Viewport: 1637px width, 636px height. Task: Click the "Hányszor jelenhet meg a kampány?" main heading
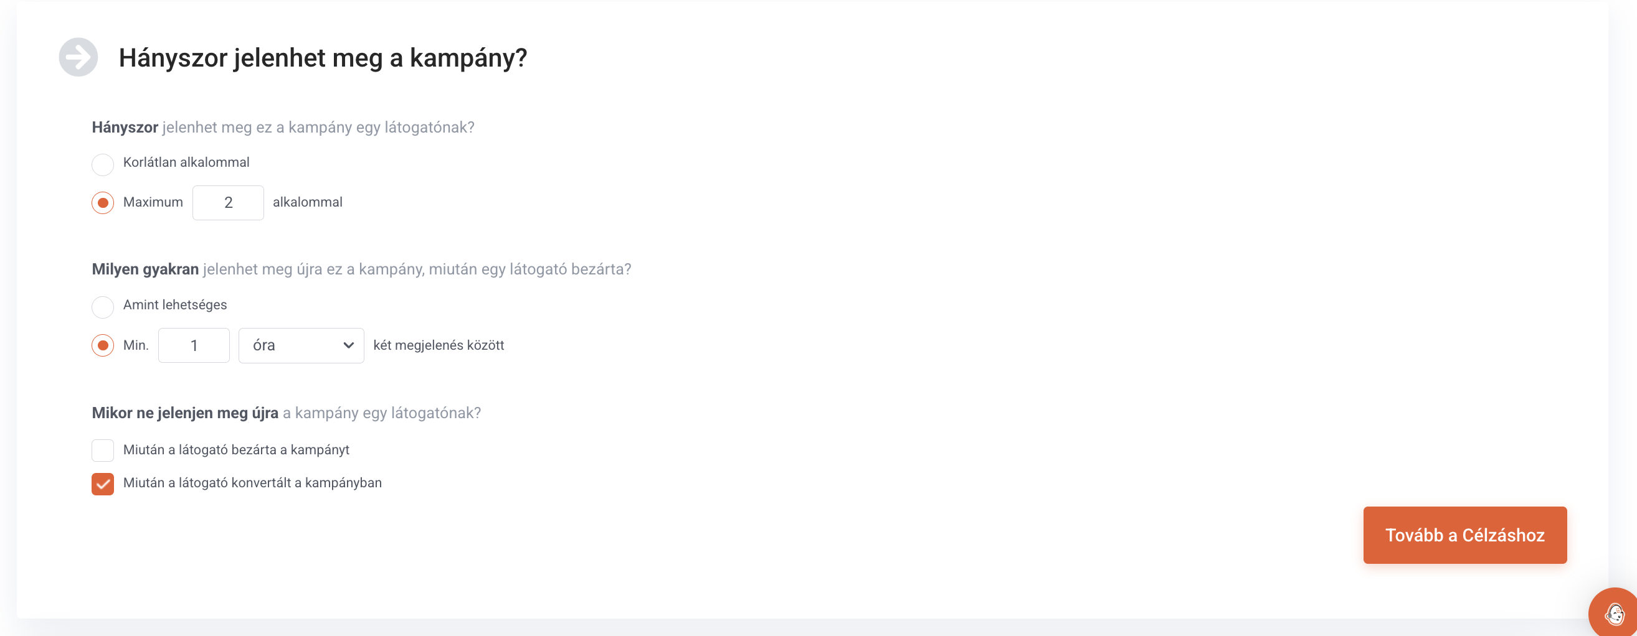pos(323,58)
